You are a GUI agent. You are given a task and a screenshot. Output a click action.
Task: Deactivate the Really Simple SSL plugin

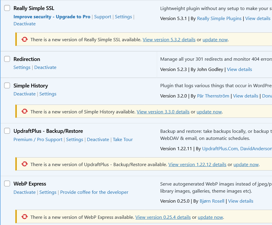pos(24,24)
